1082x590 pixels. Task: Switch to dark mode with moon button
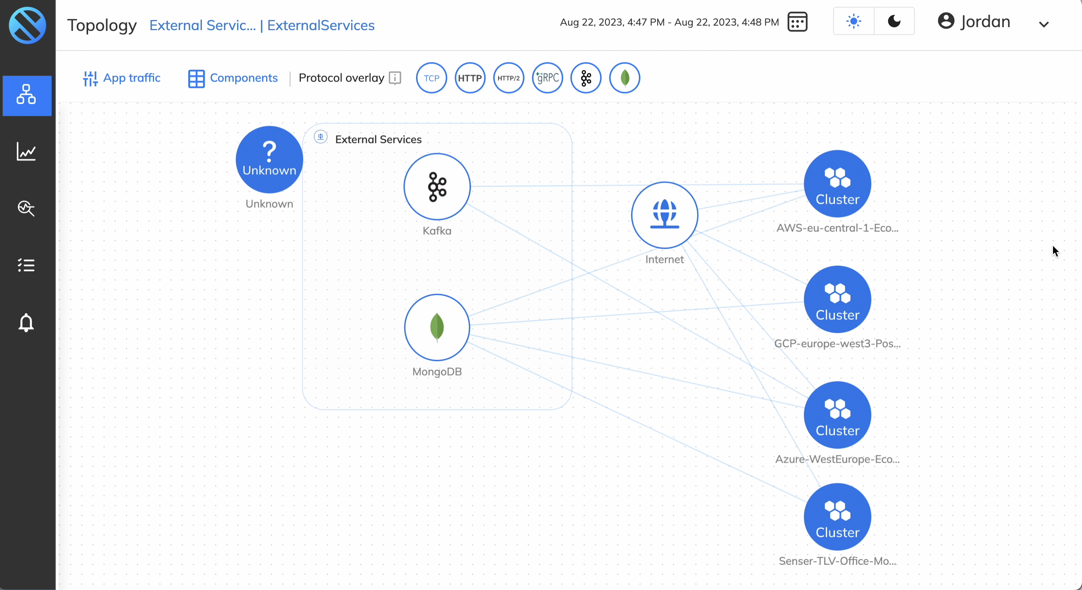(x=894, y=21)
